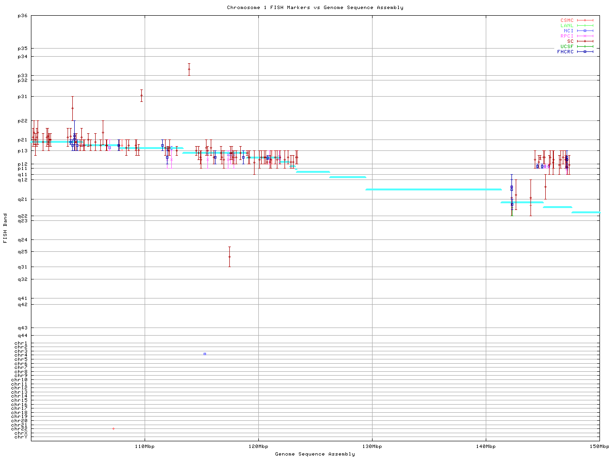Click the UCSF legend label
Image resolution: width=609 pixels, height=457 pixels.
[567, 47]
